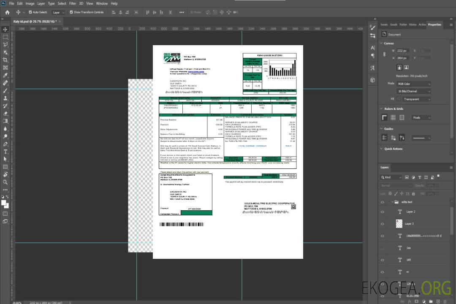Click the canvas width W field
The image size is (456, 304).
click(403, 51)
